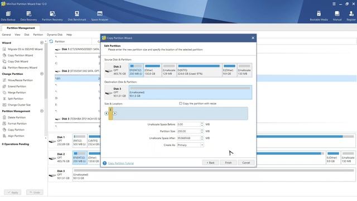The width and height of the screenshot is (357, 201).
Task: Open Space Analyzer tool
Action: [x=99, y=16]
